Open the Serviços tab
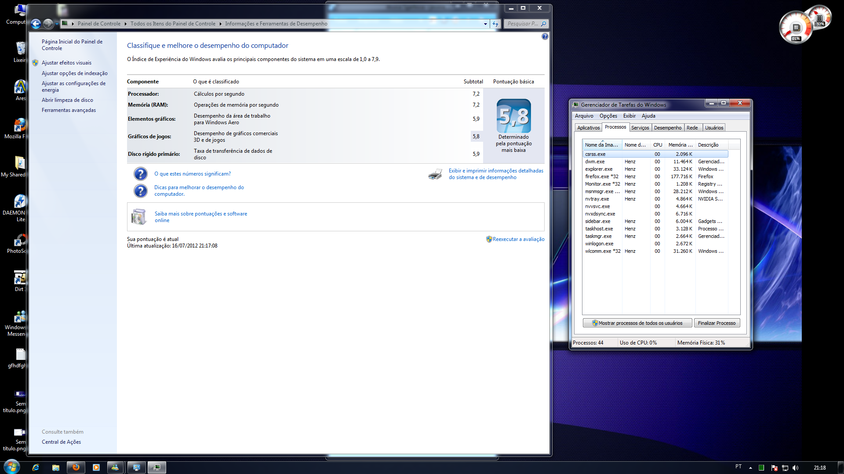844x474 pixels. coord(640,128)
